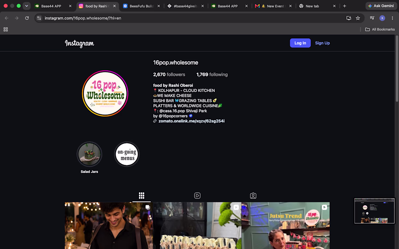
Task: Open the Instagram logo home link
Action: 79,43
